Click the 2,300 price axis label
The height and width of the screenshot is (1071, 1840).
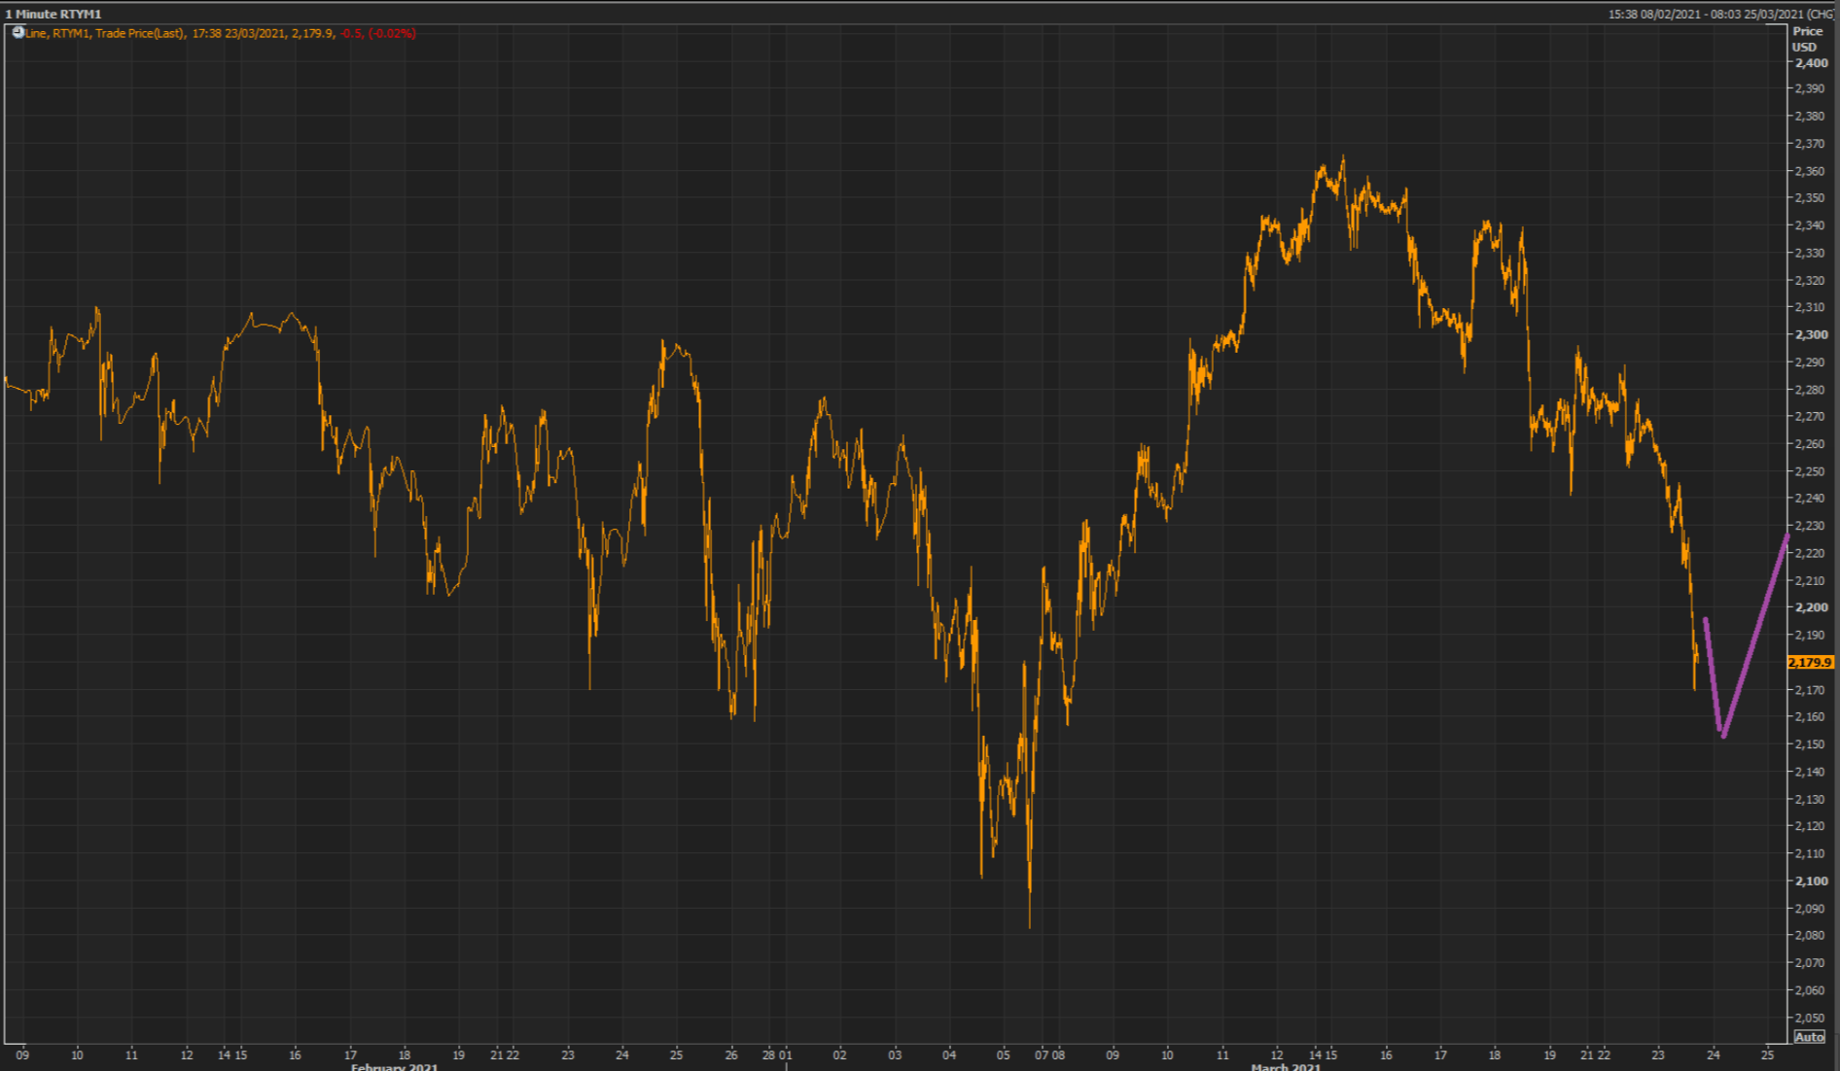1811,334
